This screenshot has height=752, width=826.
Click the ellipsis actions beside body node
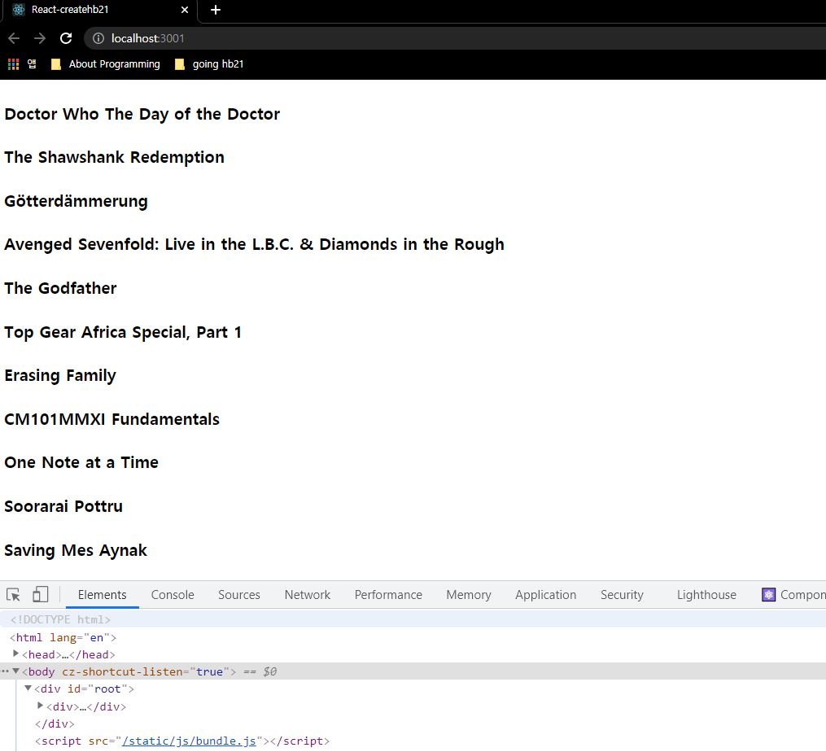point(5,671)
